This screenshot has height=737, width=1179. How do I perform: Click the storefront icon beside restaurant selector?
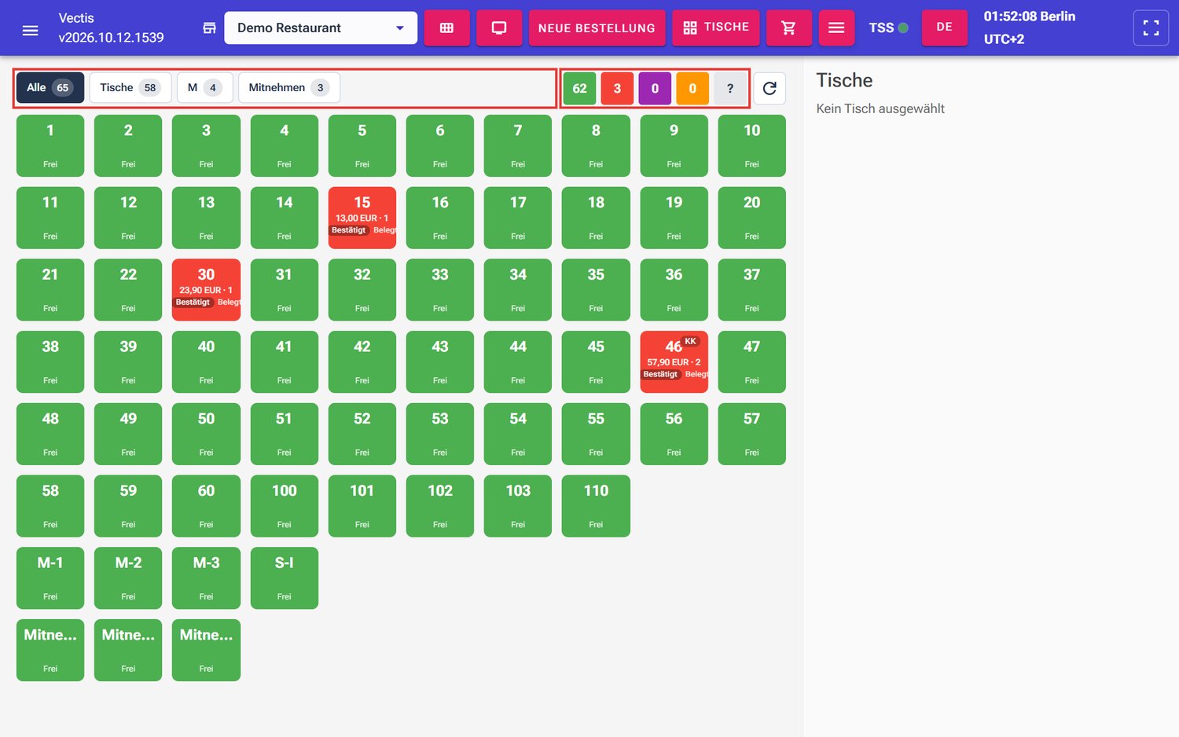coord(209,28)
